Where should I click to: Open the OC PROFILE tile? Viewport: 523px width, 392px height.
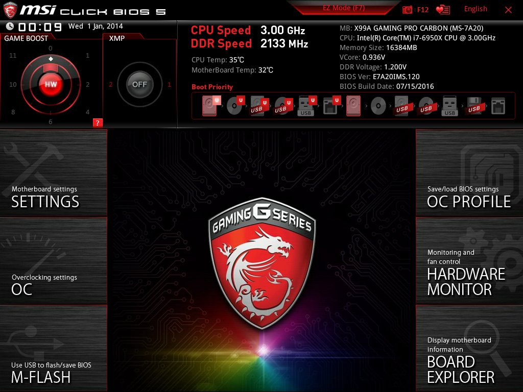click(469, 173)
